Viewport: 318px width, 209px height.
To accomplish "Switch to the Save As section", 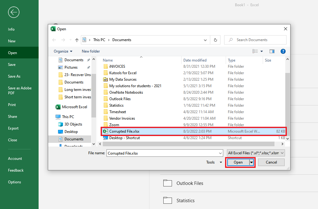I will pyautogui.click(x=15, y=76).
